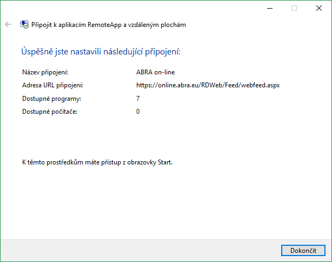This screenshot has height=262, width=332.
Task: Click the empty title bar area
Action: [x=135, y=8]
